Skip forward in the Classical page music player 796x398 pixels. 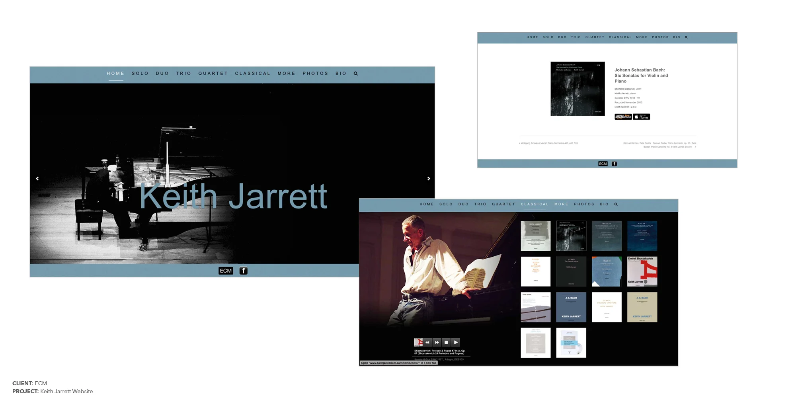[437, 342]
